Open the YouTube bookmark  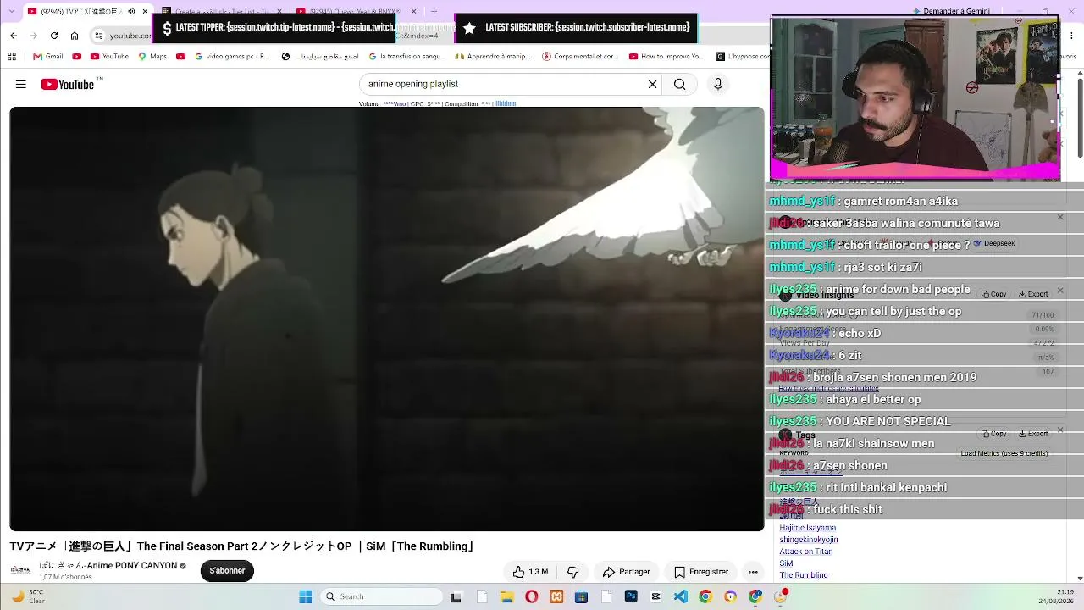coord(109,57)
